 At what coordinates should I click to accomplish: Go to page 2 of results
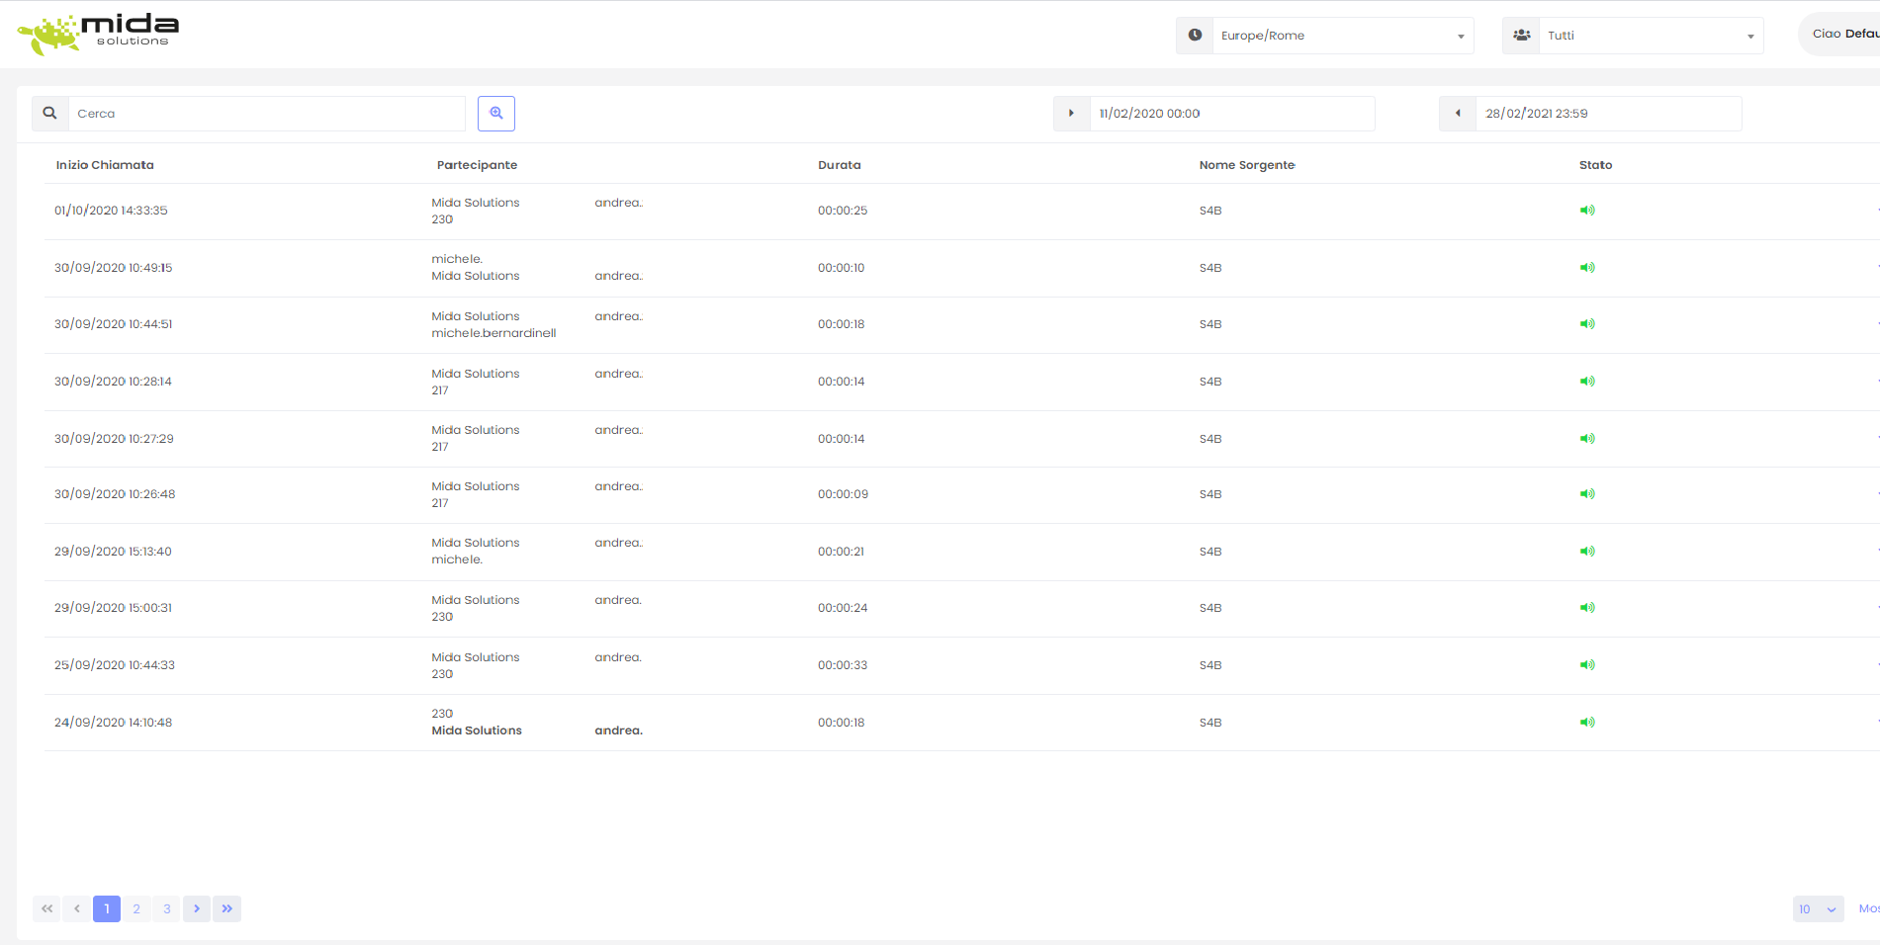pos(135,908)
